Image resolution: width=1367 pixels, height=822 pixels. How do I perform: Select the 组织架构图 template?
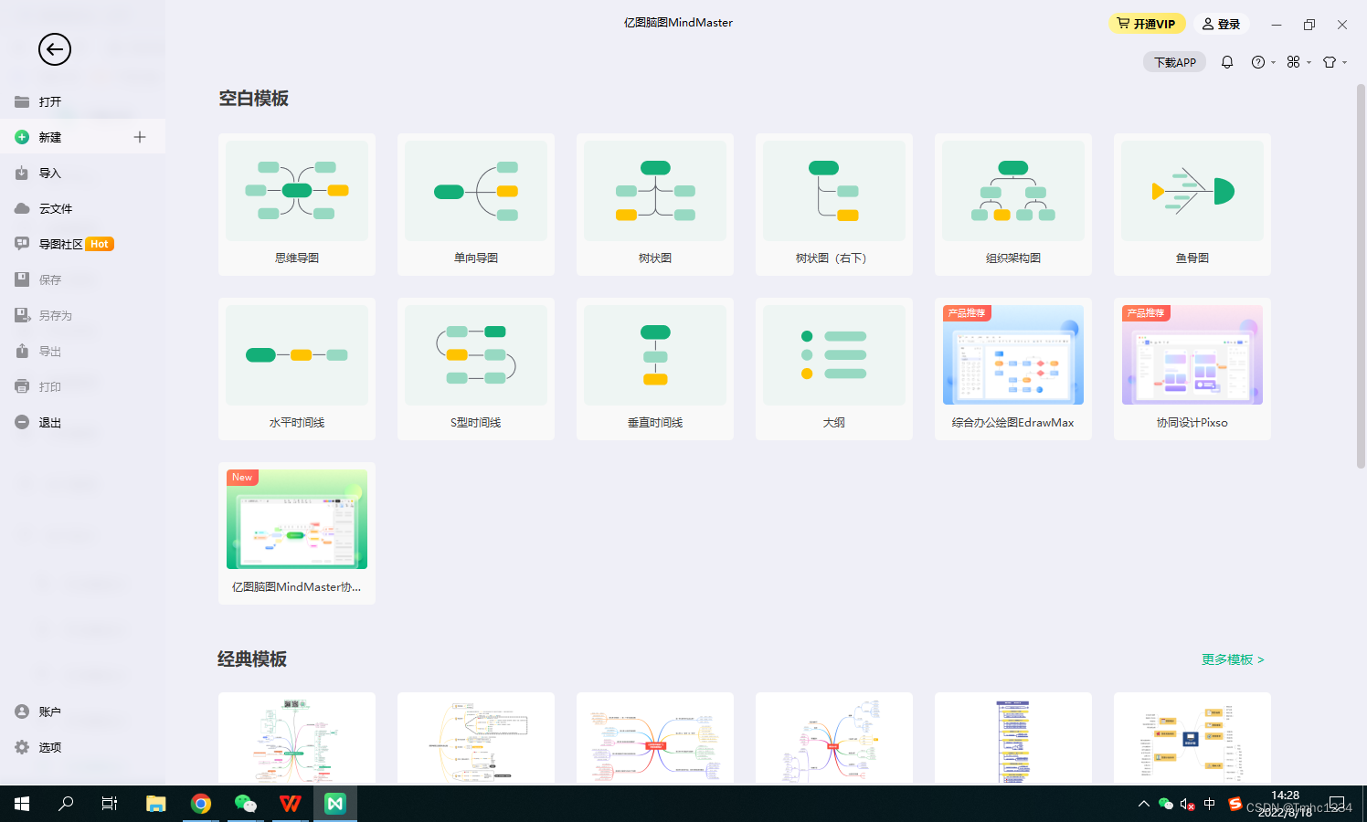coord(1013,205)
